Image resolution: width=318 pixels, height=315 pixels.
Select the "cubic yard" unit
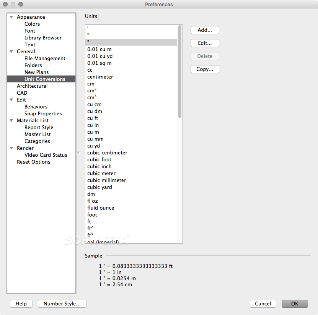(x=131, y=187)
